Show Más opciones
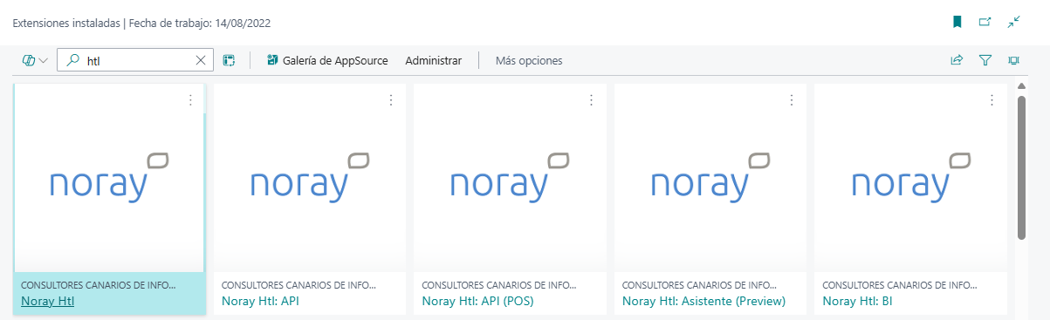Screen dimensions: 1050x320 [x=529, y=60]
